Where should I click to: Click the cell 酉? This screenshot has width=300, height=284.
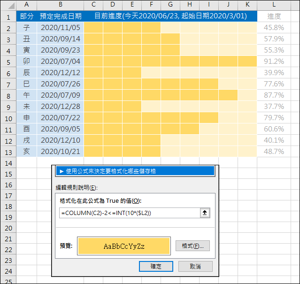pyautogui.click(x=27, y=129)
